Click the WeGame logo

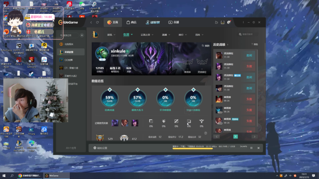click(68, 22)
